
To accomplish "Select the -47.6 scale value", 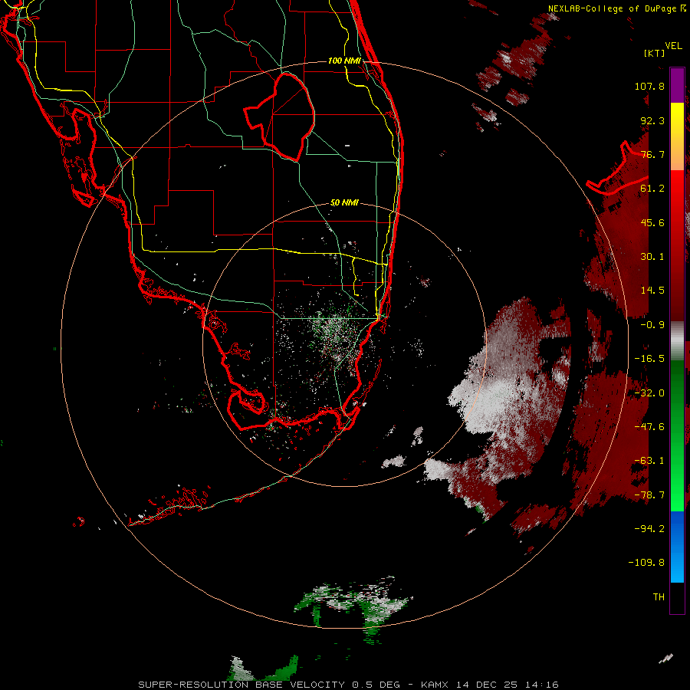I will tap(649, 427).
